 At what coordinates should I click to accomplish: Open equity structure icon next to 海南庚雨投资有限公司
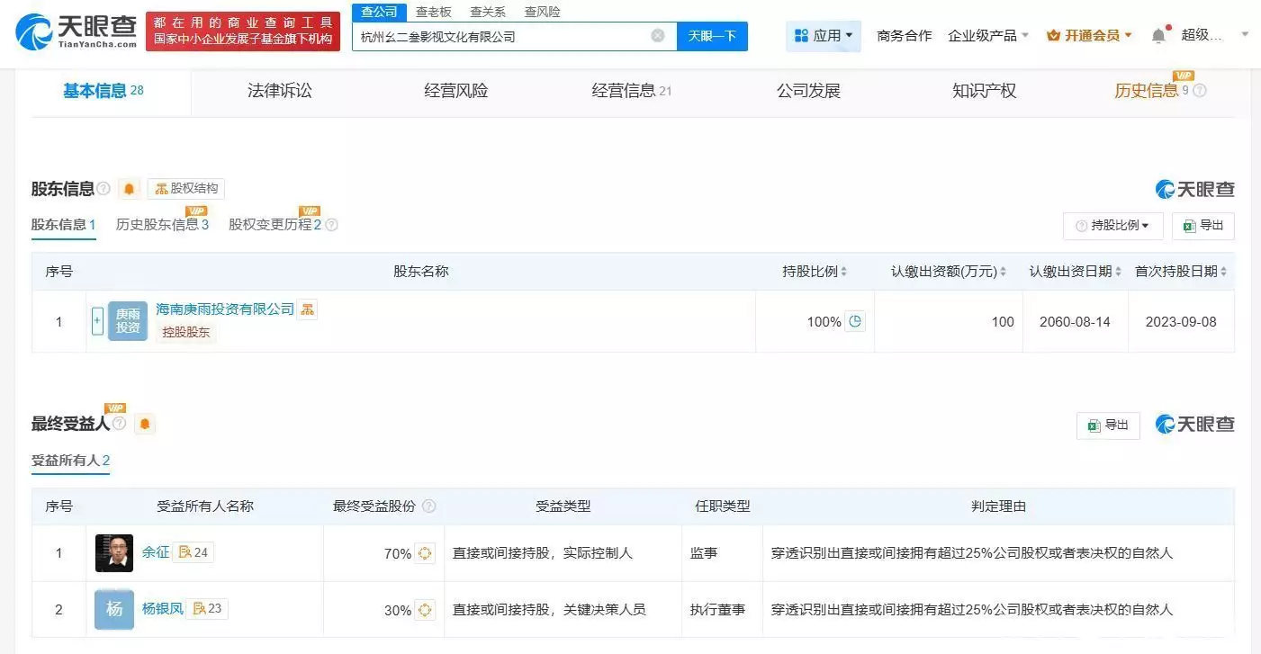(x=307, y=309)
